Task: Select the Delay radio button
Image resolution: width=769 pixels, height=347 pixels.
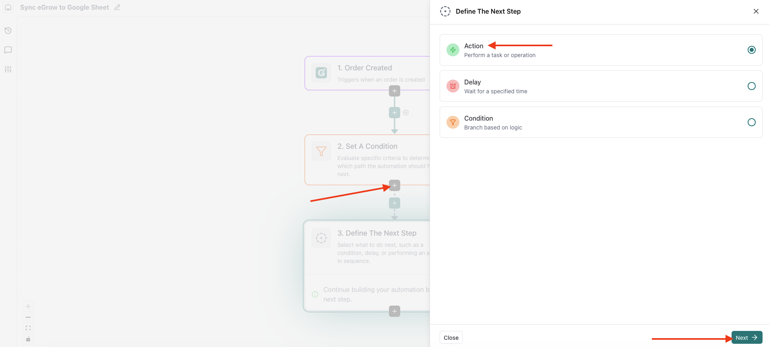Action: pos(751,86)
